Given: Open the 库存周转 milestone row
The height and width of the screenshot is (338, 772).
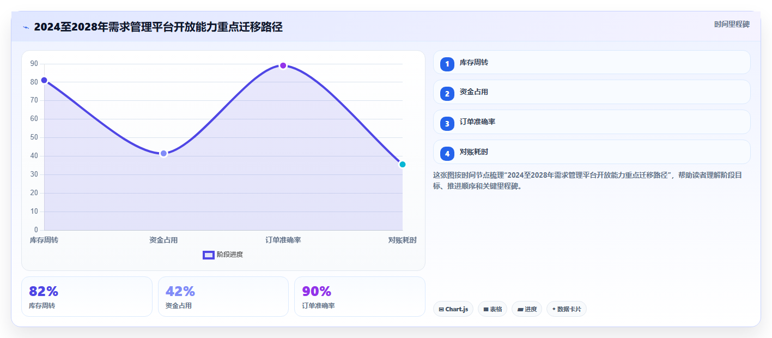Looking at the screenshot, I should 592,62.
